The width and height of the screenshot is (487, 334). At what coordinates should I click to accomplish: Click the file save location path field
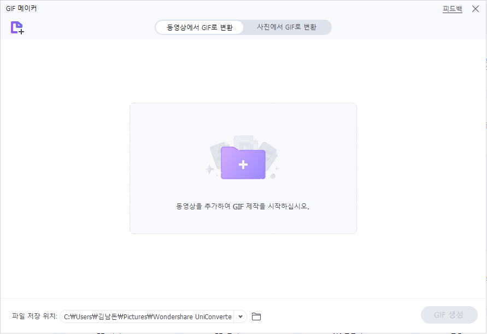147,317
